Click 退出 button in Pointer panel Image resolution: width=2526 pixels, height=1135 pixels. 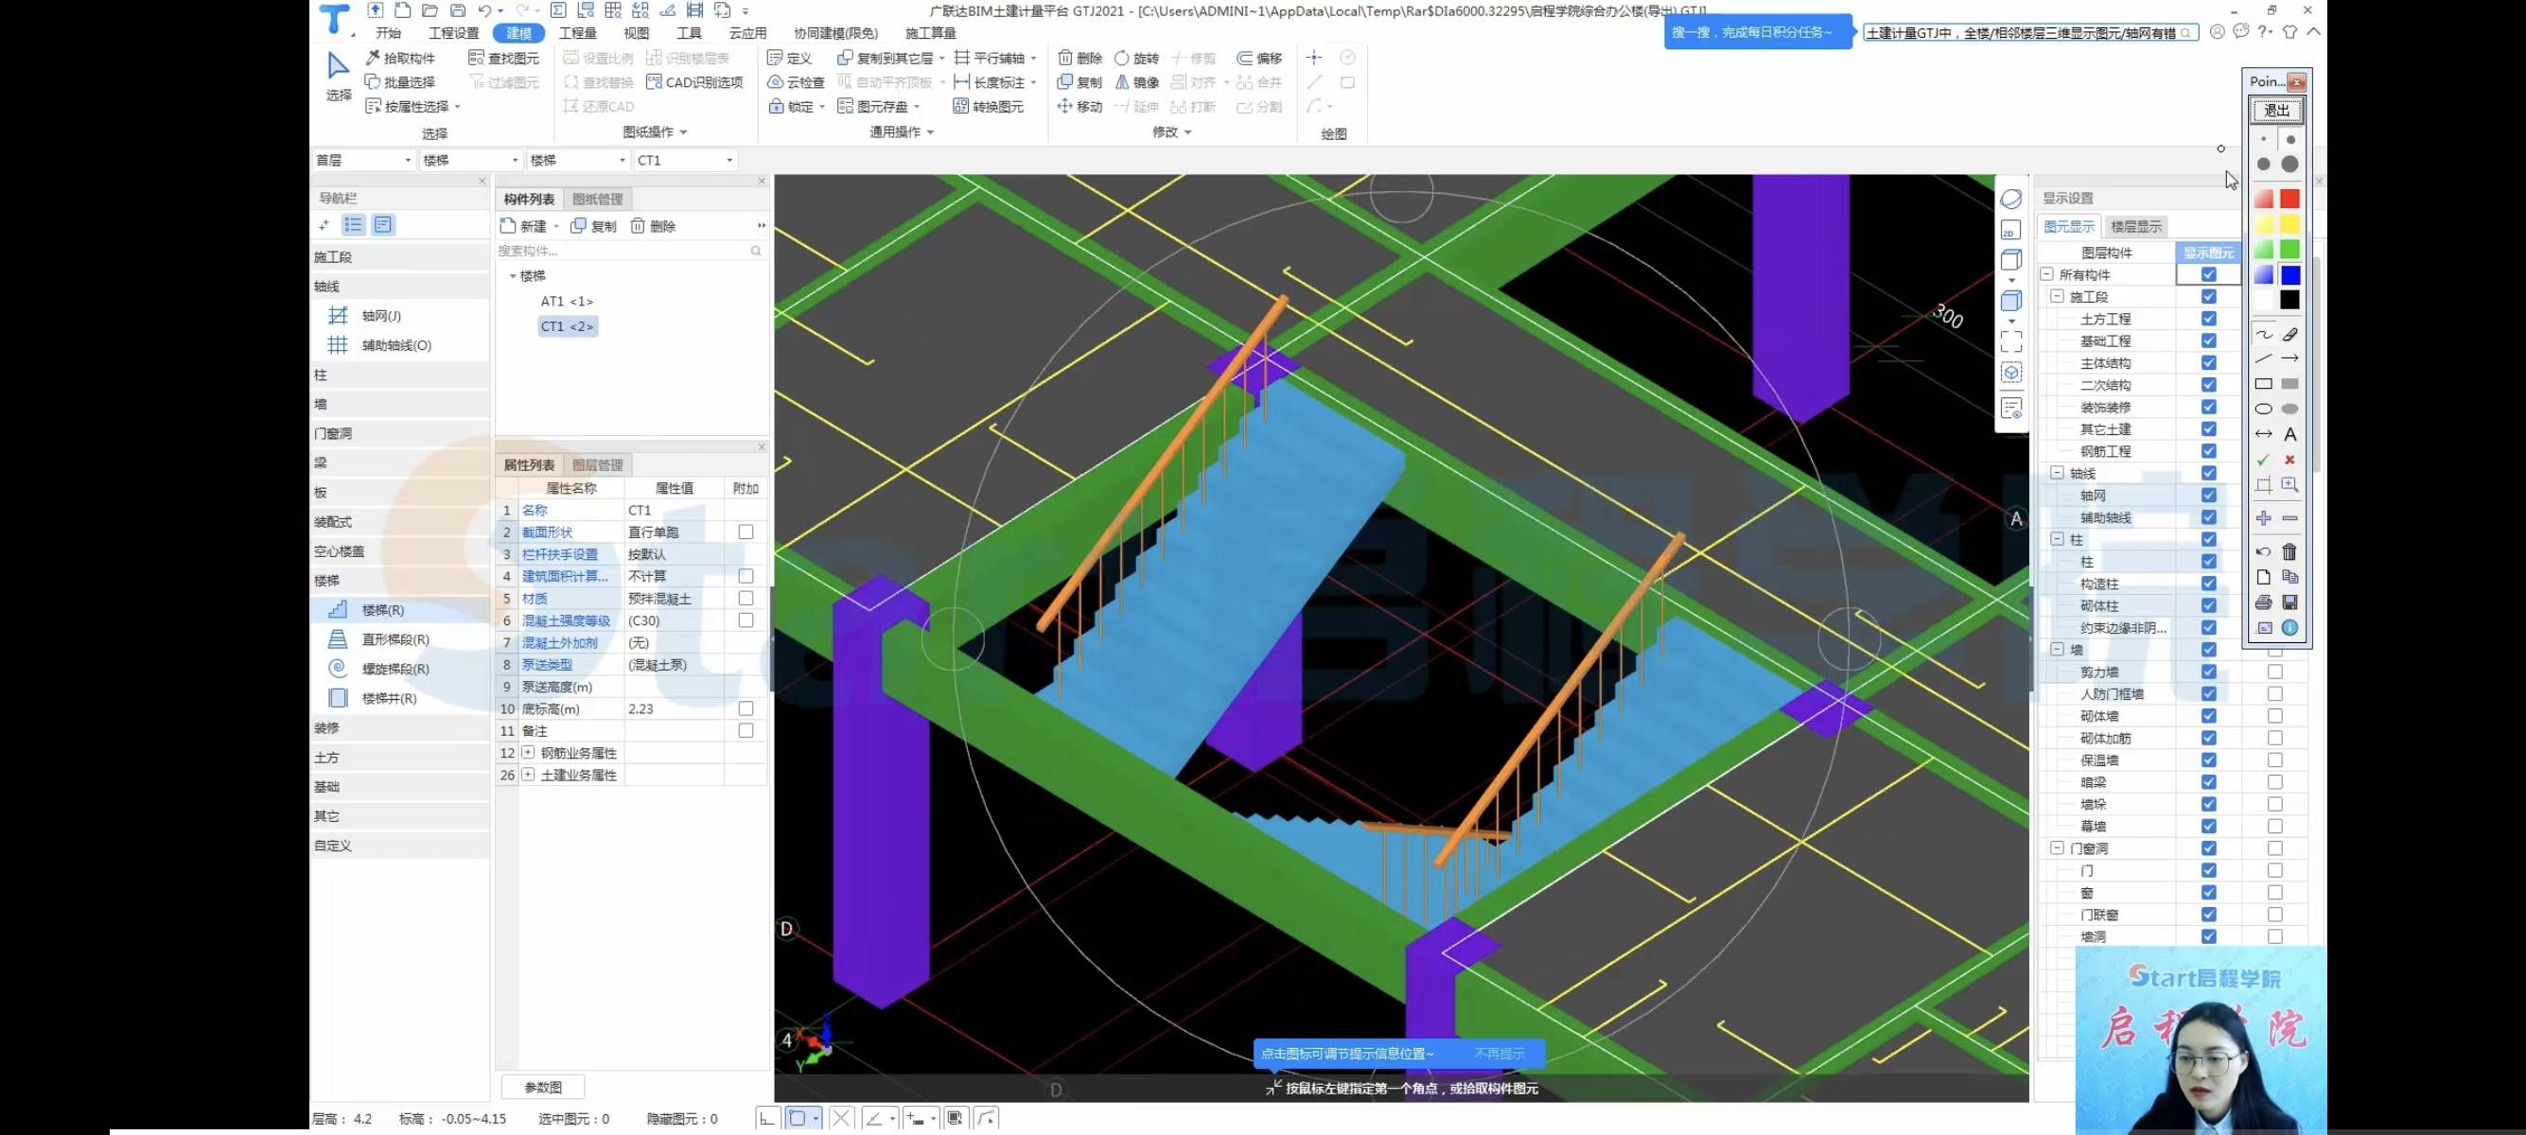pyautogui.click(x=2277, y=110)
